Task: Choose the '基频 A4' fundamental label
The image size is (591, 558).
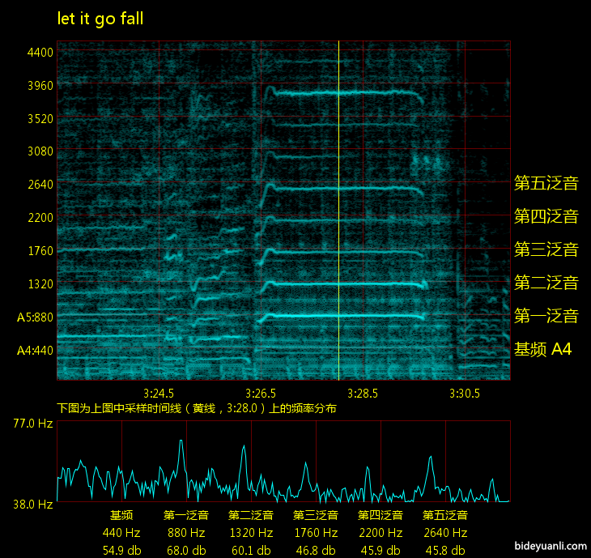Action: [x=543, y=350]
